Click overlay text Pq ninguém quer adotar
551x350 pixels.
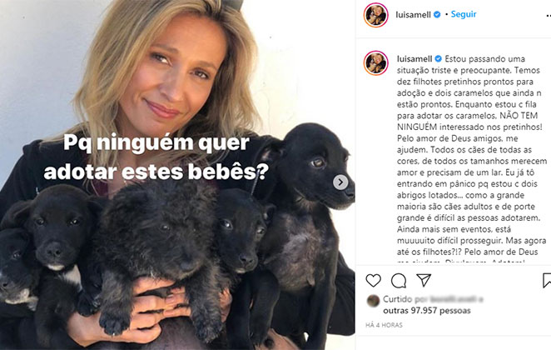tap(156, 157)
